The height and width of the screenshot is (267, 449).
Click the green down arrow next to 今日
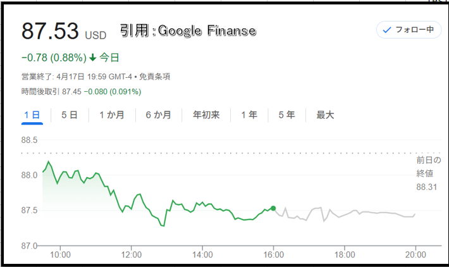point(93,58)
